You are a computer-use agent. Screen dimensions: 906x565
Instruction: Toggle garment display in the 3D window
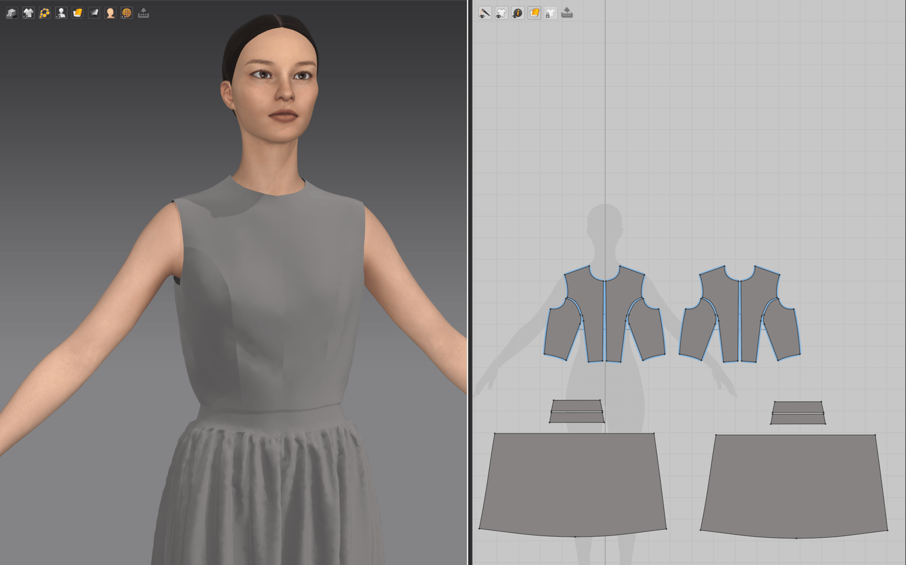(x=28, y=12)
